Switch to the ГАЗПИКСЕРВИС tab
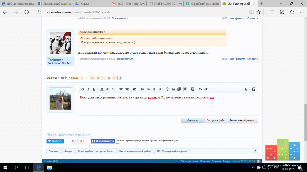The image size is (307, 172). pyautogui.click(x=165, y=4)
